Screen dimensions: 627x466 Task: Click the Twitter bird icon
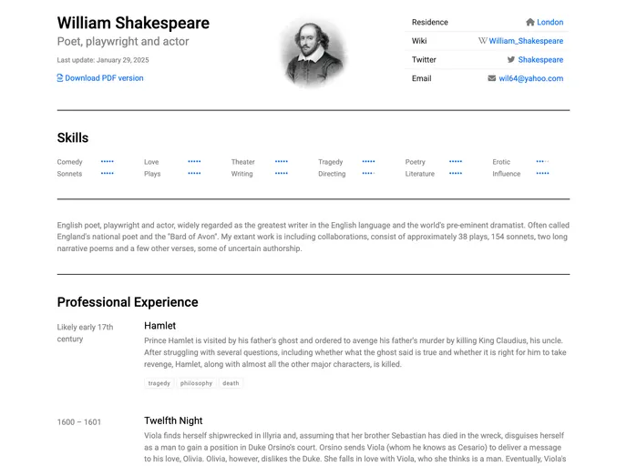[x=511, y=59]
